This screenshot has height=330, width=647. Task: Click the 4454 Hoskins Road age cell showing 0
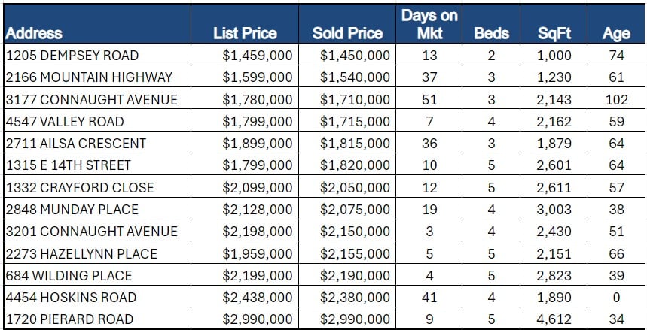[x=616, y=297]
